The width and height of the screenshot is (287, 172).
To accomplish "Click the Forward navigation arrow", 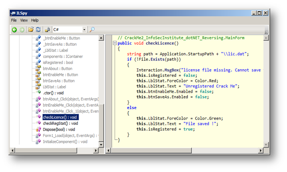I will click(x=22, y=30).
